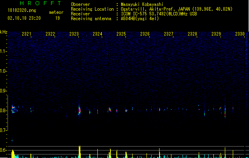The image size is (249, 158).
Task: Click the observer name Masayuki Kobayashi
Action: point(142,4)
